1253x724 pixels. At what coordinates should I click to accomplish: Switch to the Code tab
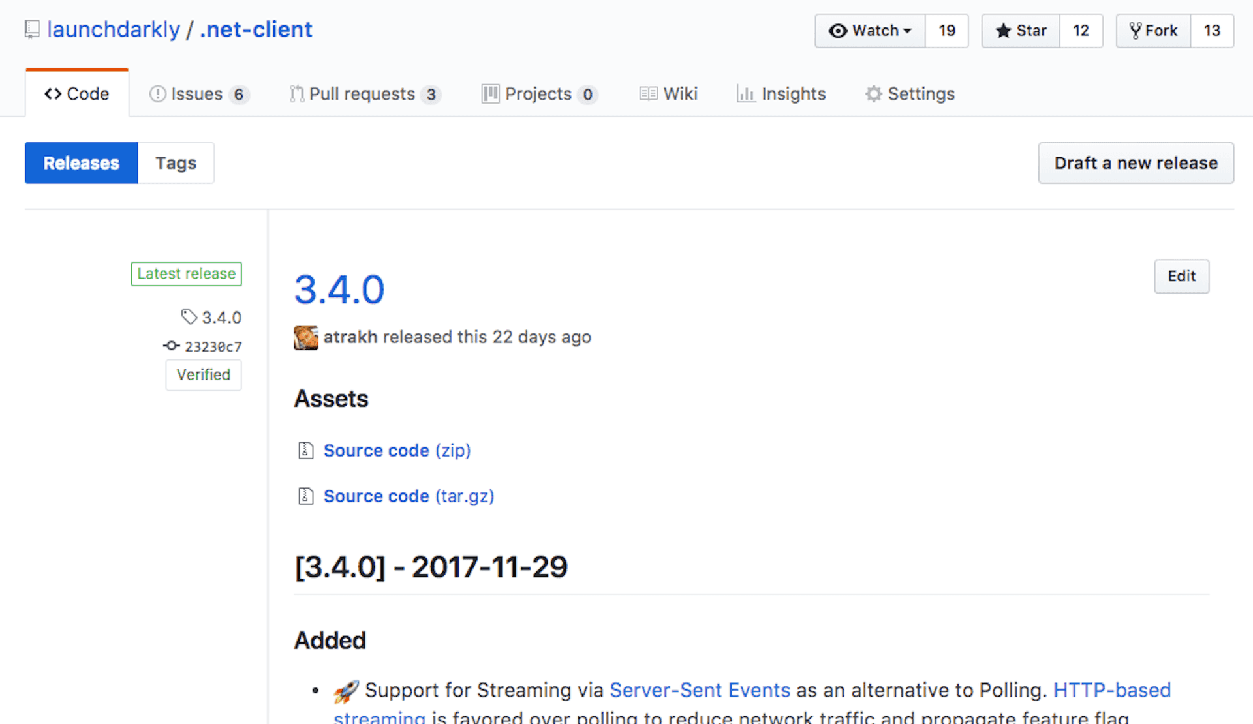coord(76,93)
